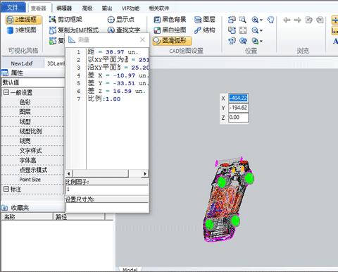Click the 设置尺寸为 input field
Viewport: 338px width, 272px height.
tap(107, 208)
